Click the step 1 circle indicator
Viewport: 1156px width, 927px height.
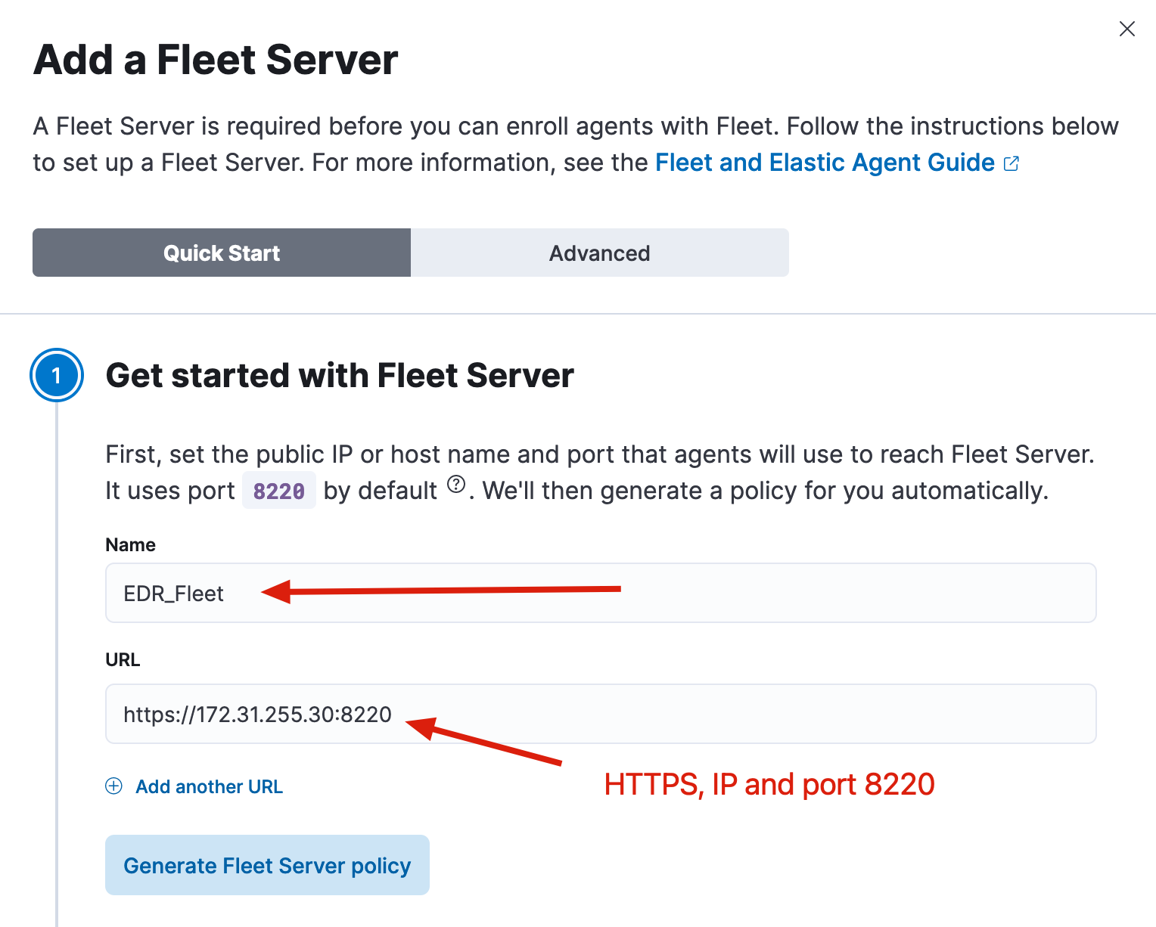point(57,375)
